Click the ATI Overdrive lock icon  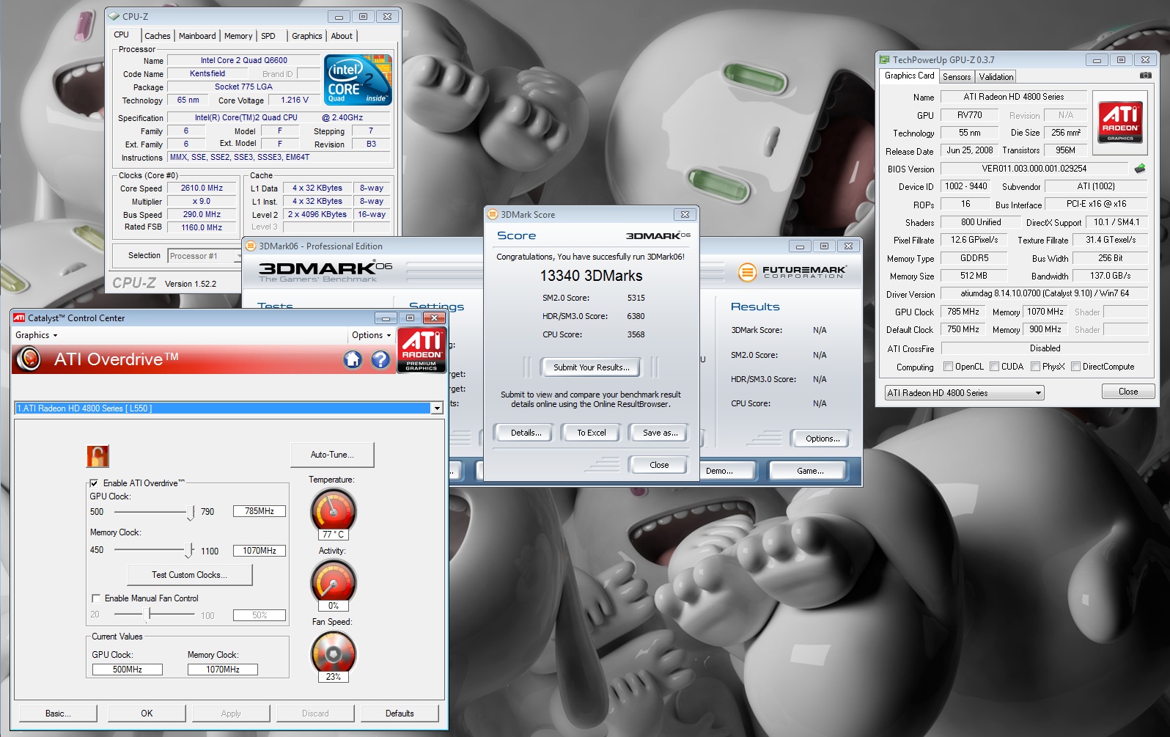click(97, 456)
